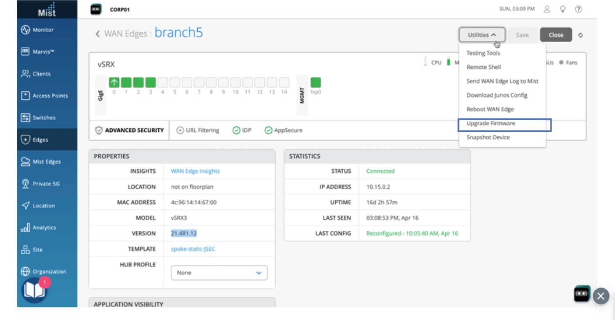This screenshot has width=615, height=320.
Task: Open Site in the sidebar
Action: (47, 249)
